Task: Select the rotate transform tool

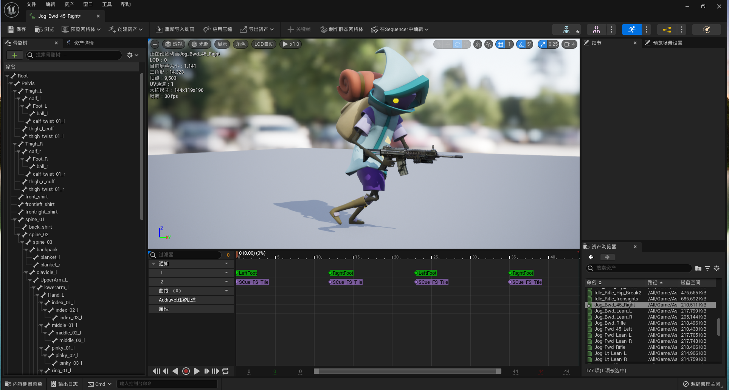Action: click(457, 44)
